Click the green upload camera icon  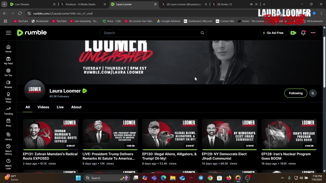[x=293, y=33]
